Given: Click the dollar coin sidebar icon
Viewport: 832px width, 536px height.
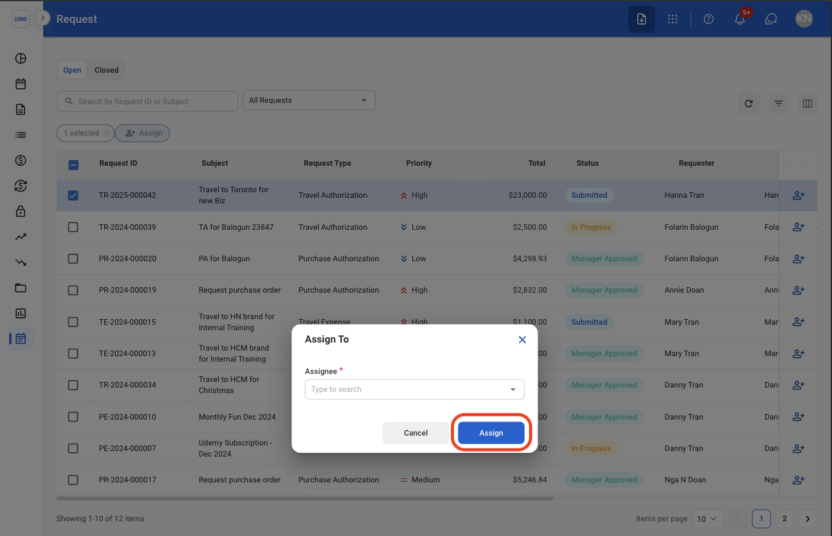Looking at the screenshot, I should (20, 160).
